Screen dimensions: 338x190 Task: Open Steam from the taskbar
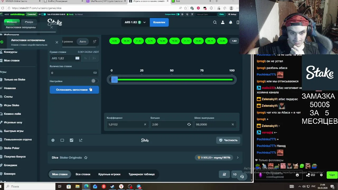pos(112,187)
